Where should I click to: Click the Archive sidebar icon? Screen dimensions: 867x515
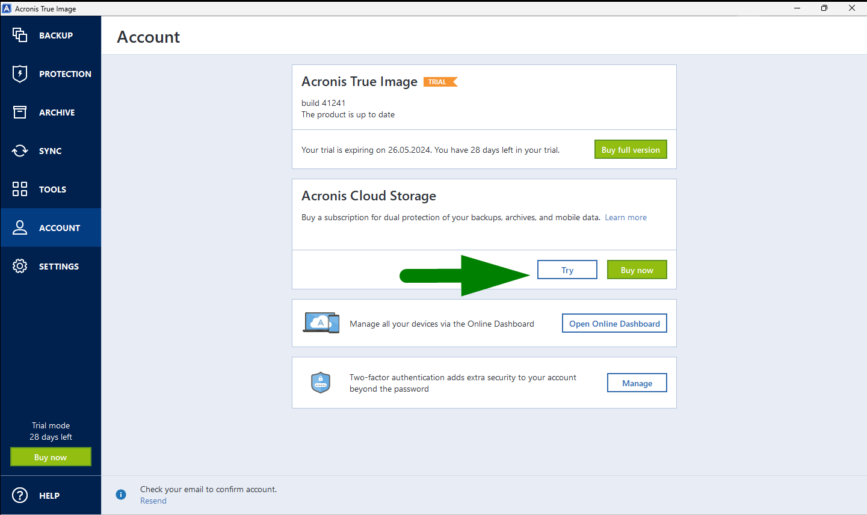coord(20,112)
